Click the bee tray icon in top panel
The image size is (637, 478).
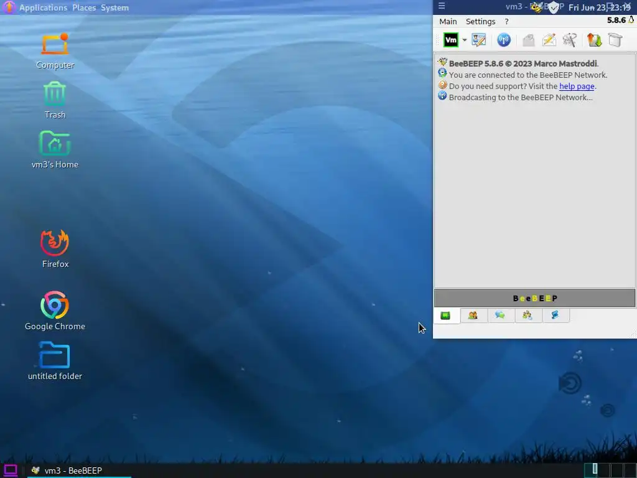[536, 7]
